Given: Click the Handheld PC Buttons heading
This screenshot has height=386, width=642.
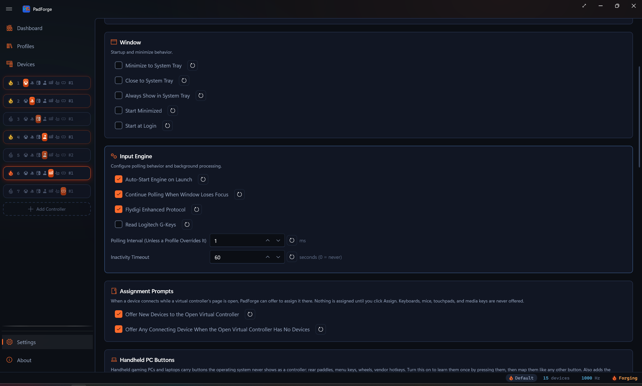Looking at the screenshot, I should (x=147, y=360).
